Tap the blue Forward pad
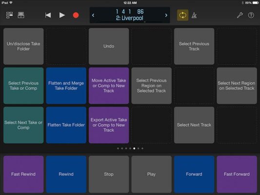 pyautogui.click(x=194, y=174)
